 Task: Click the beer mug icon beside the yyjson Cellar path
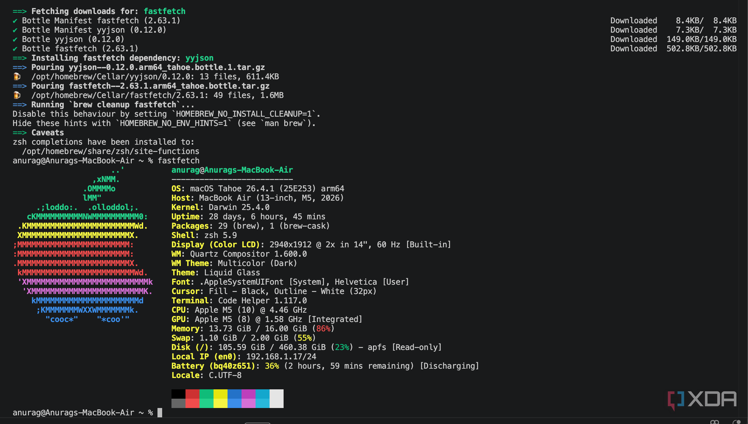coord(17,77)
